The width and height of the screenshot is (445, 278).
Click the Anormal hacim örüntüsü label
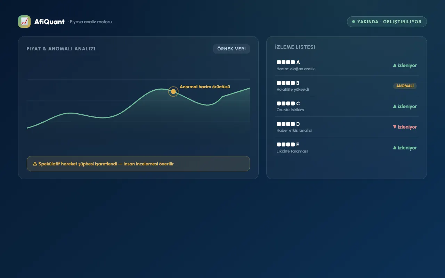tap(205, 87)
